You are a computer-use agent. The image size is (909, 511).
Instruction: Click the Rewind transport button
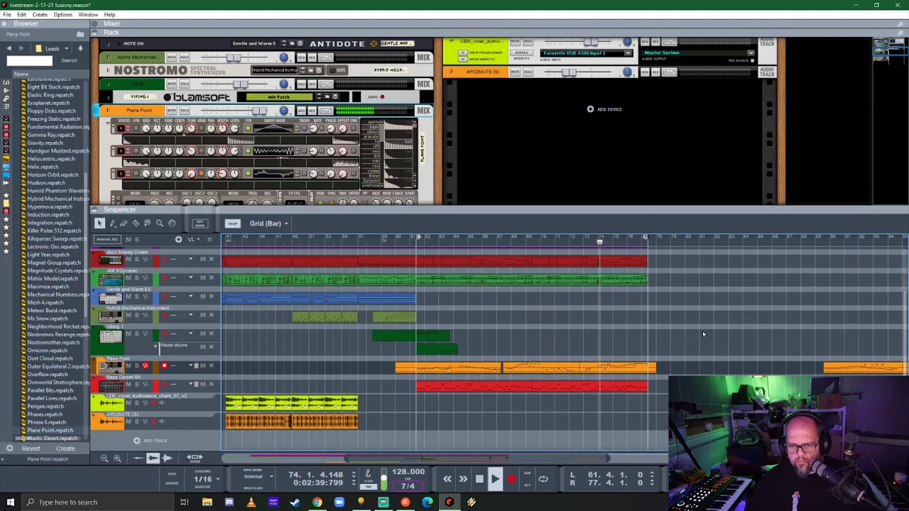pos(447,479)
